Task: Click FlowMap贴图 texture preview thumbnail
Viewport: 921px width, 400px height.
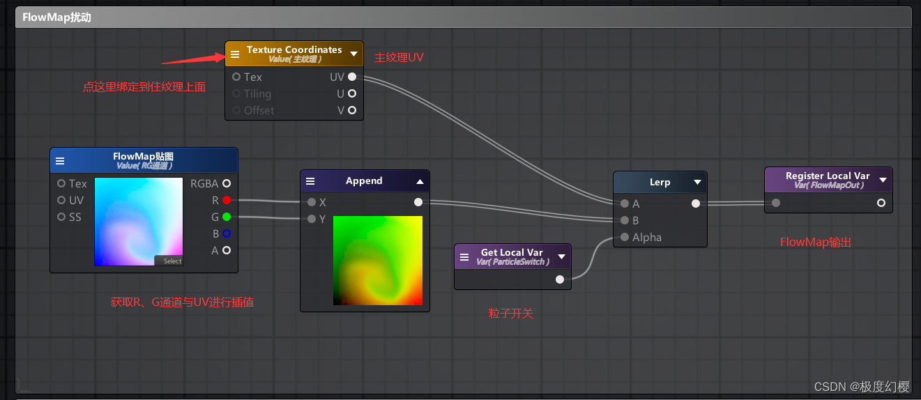Action: coord(138,222)
